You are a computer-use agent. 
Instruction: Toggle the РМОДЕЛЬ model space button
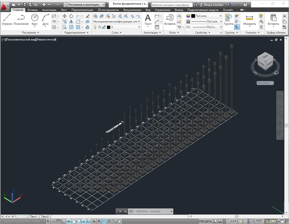pos(206,220)
